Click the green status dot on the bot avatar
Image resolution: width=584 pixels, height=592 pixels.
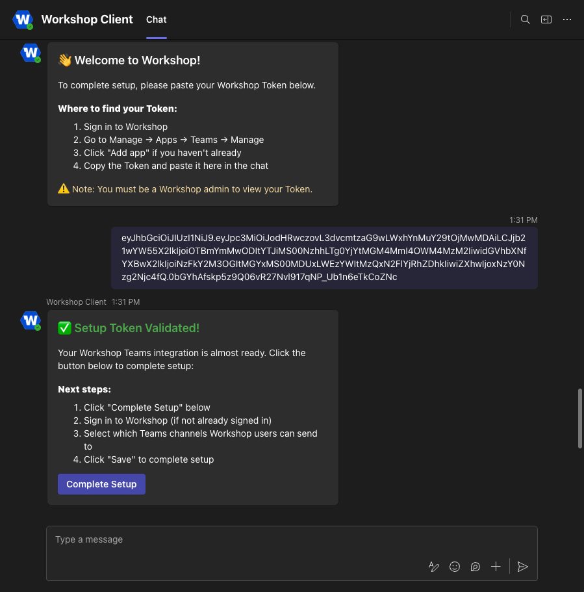(x=38, y=60)
